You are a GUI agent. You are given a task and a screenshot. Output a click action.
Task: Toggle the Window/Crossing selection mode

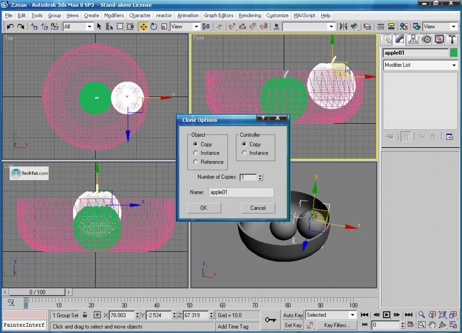click(x=130, y=27)
